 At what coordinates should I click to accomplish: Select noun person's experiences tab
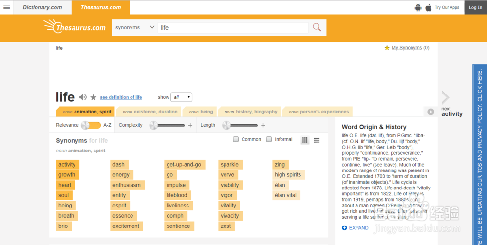click(318, 112)
